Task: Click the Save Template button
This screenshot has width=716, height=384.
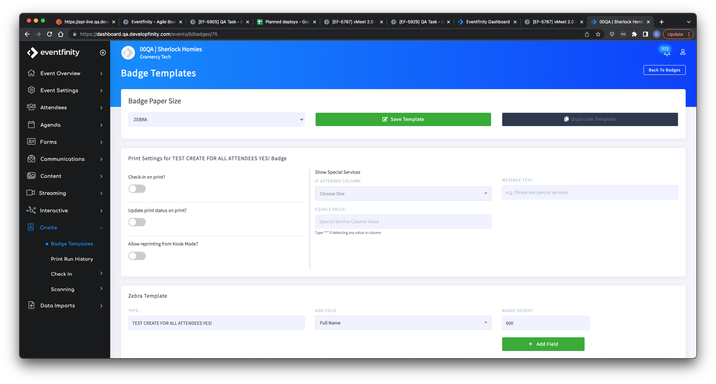Action: pos(403,119)
